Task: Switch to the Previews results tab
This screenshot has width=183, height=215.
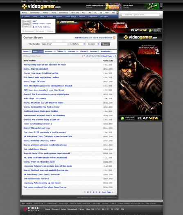Action: point(50,52)
